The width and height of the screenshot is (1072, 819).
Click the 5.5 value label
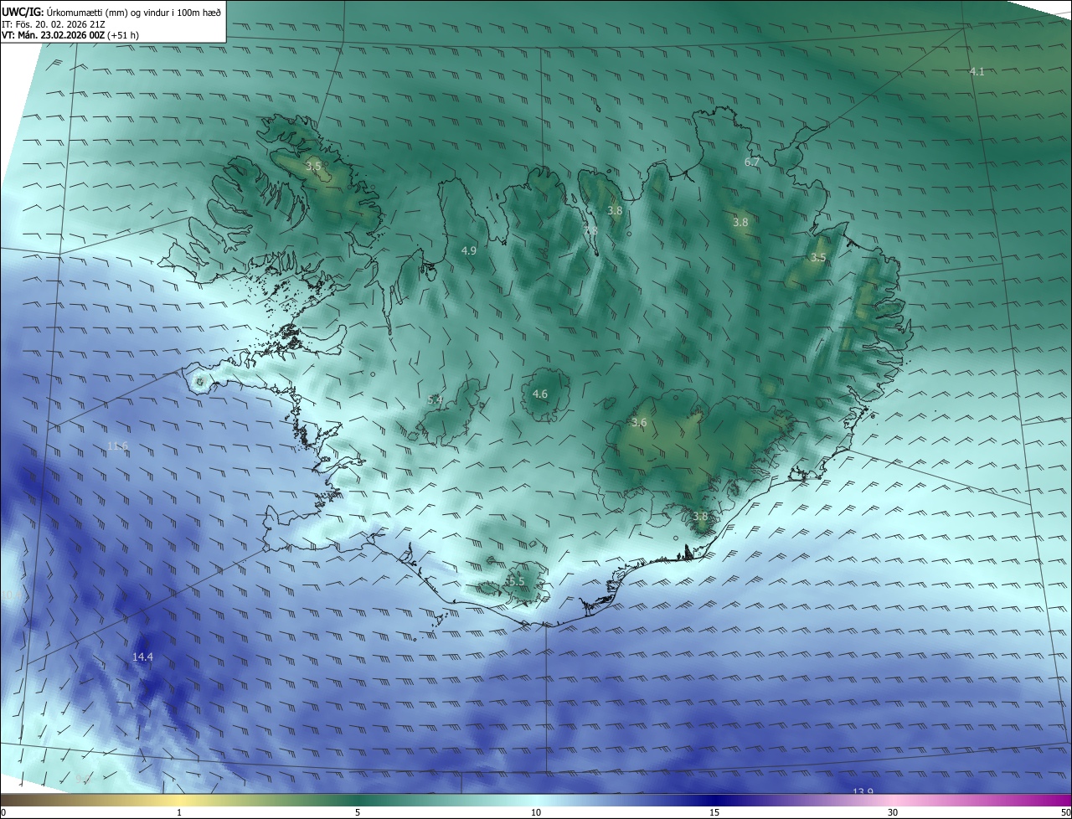(x=516, y=581)
